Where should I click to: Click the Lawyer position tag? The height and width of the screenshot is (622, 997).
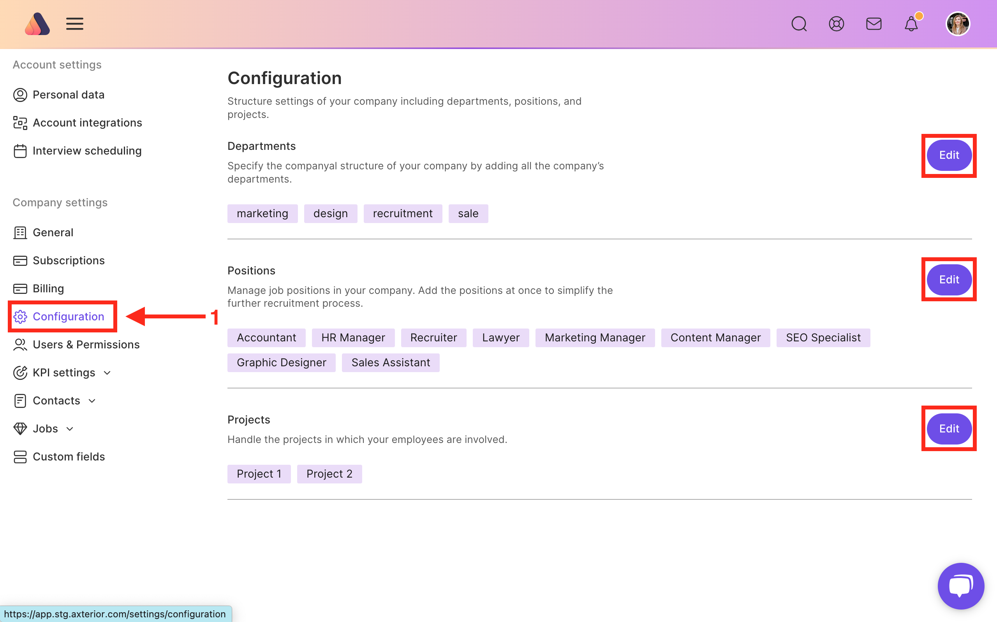[x=501, y=338]
